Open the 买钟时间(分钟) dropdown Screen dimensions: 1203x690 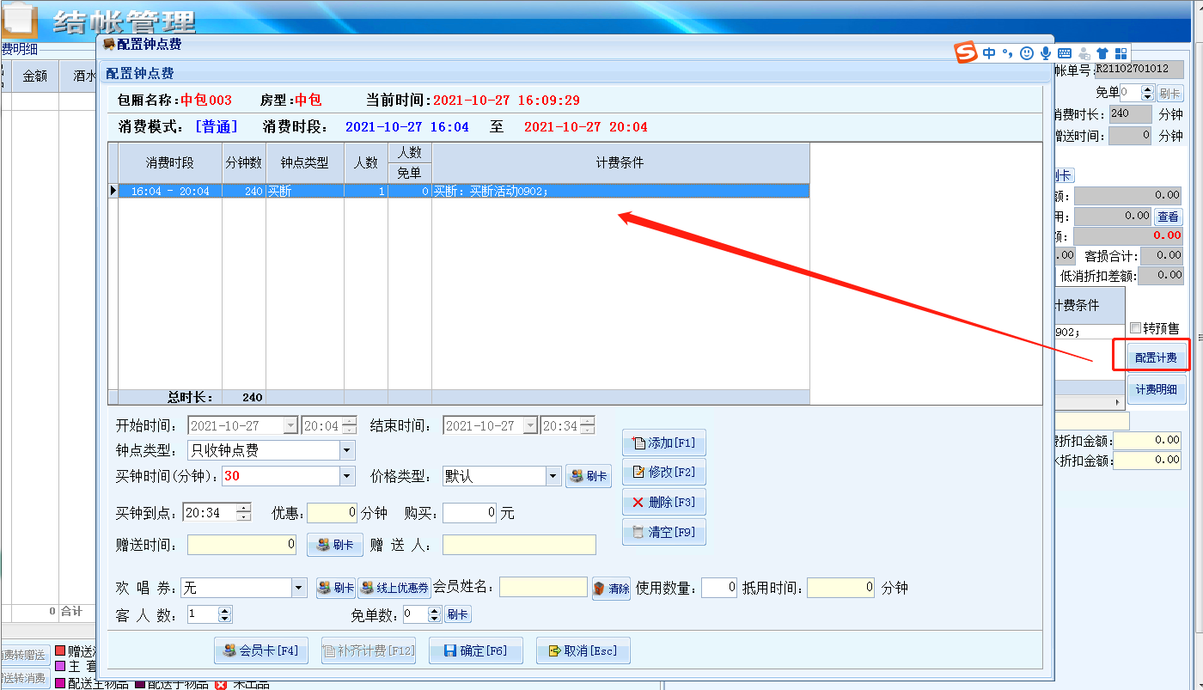347,476
